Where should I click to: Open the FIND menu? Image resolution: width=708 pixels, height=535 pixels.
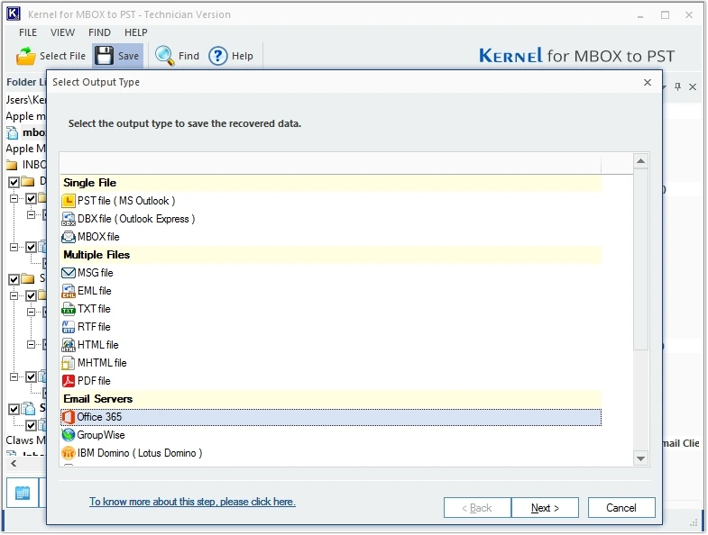[99, 32]
